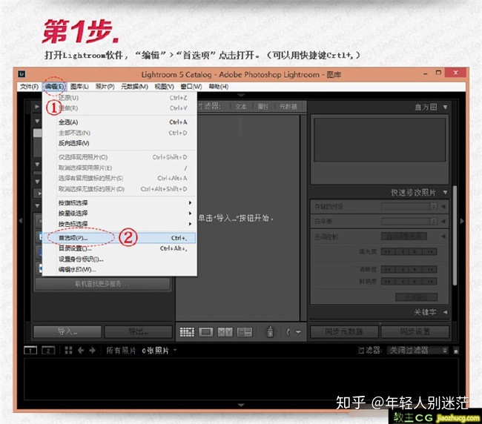Expand the 色调控制 row disclosure arrow
The image size is (482, 424).
pos(443,236)
